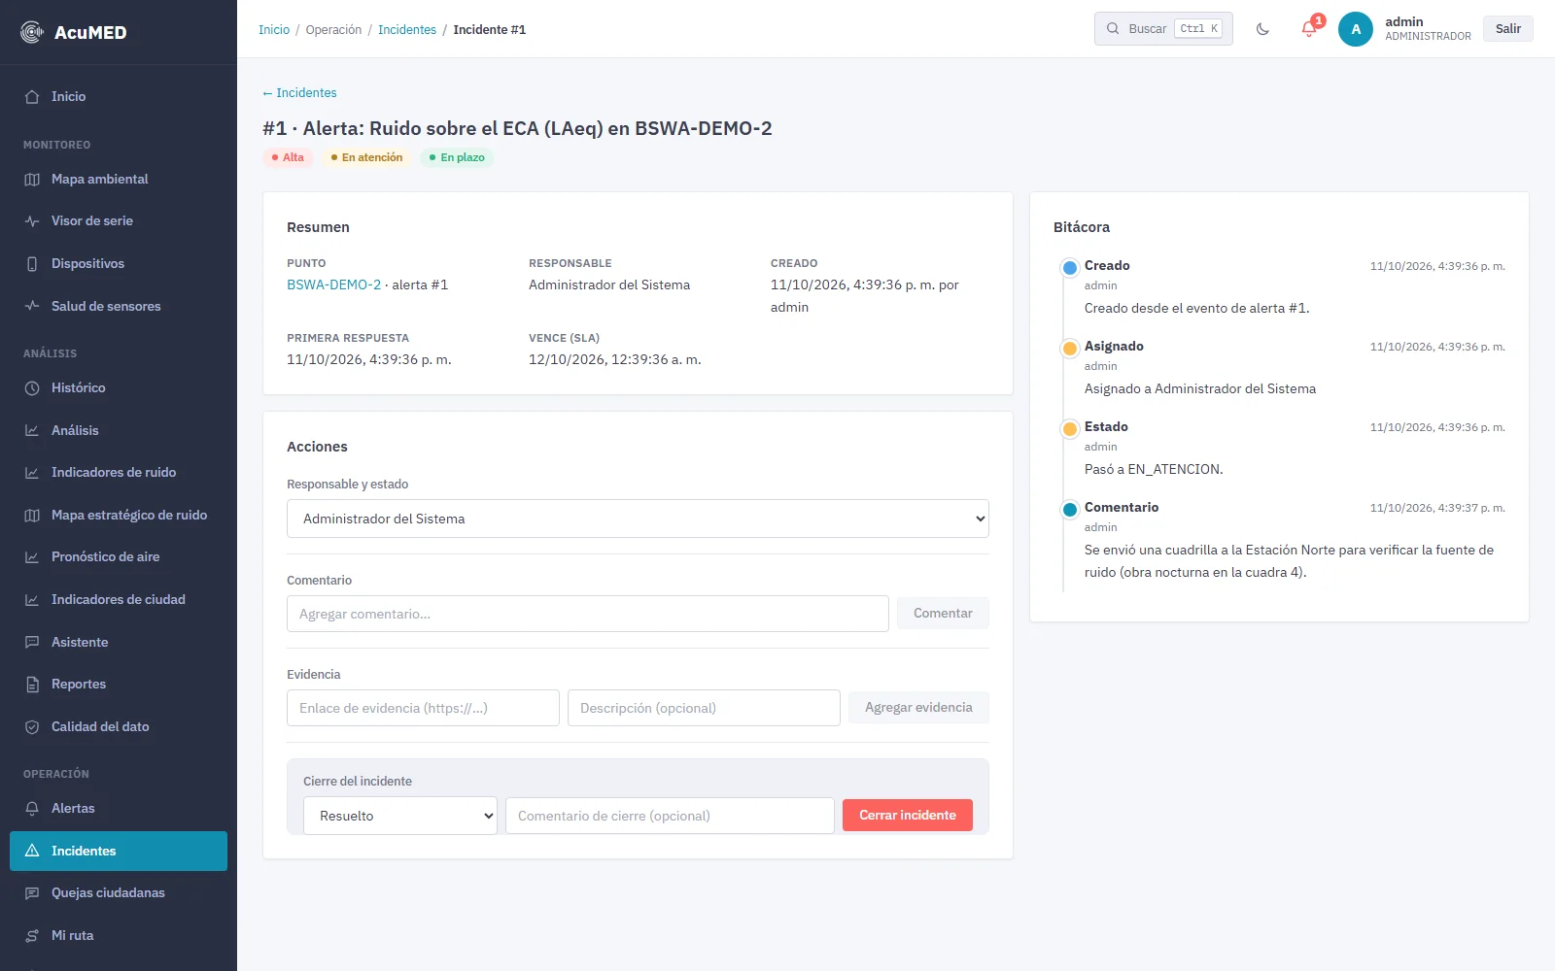Click the AcuMED logo icon

[32, 32]
